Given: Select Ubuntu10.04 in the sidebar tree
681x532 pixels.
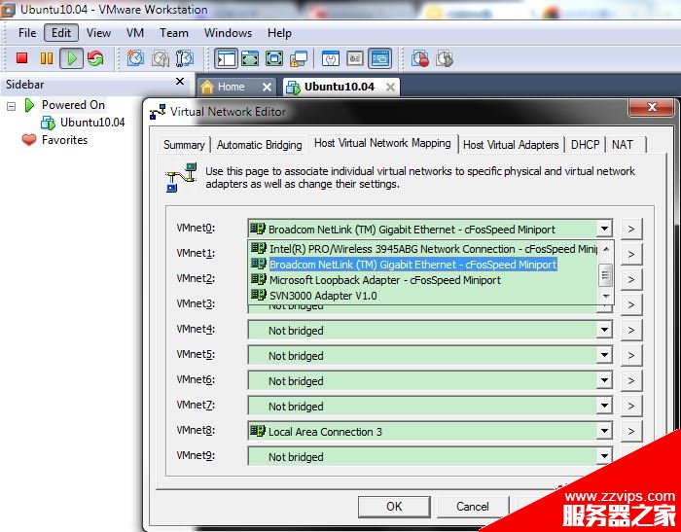Looking at the screenshot, I should pos(92,123).
